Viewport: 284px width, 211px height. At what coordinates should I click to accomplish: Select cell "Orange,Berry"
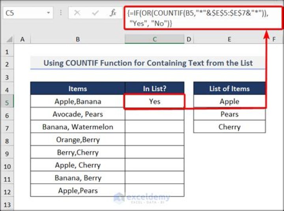click(78, 140)
